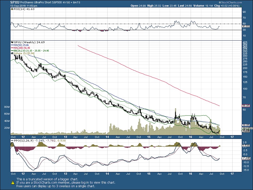Image resolution: width=253 pixels, height=190 pixels.
Task: Click the 20M volume axis label
Action: click(x=7, y=128)
